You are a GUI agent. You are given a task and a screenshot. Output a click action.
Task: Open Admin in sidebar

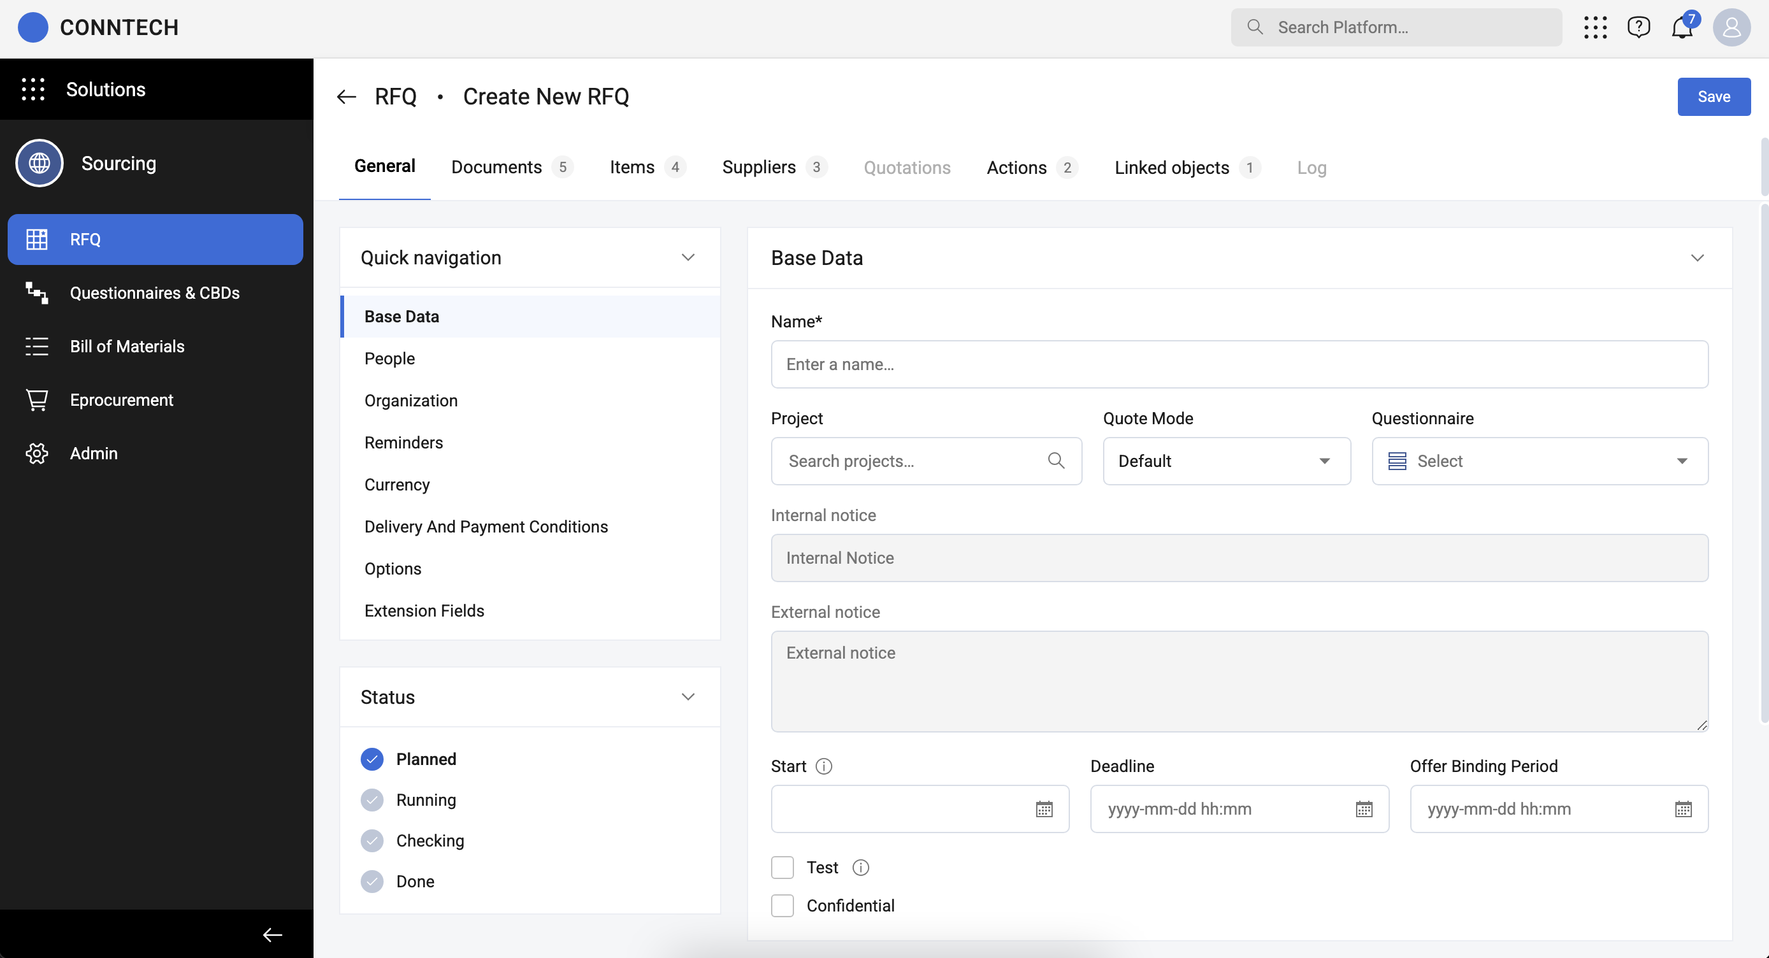coord(155,454)
